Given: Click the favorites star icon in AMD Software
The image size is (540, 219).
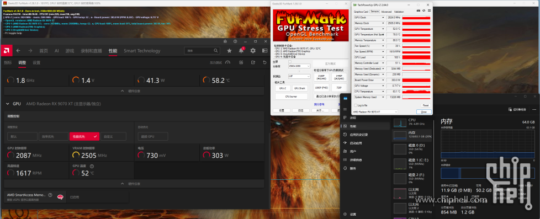Looking at the screenshot, I should (x=229, y=51).
